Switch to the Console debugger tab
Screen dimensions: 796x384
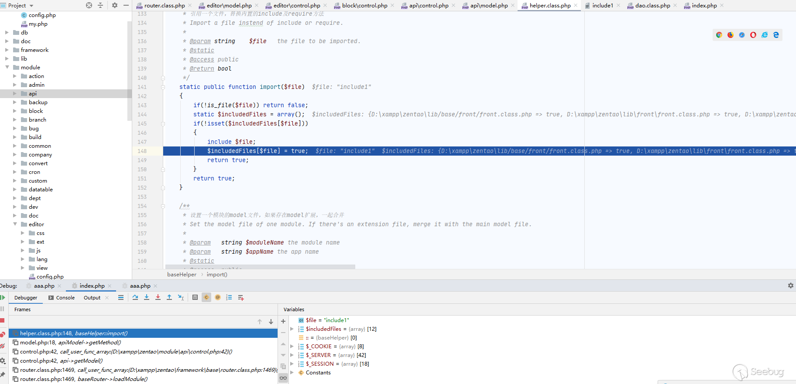tap(65, 298)
